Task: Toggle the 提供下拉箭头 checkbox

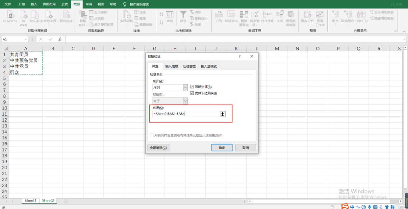Action: coord(192,93)
